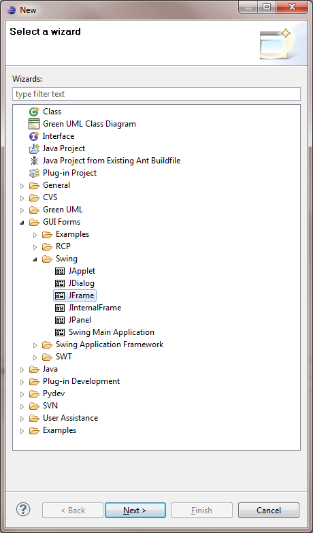Select the JDialog form icon

[x=60, y=283]
